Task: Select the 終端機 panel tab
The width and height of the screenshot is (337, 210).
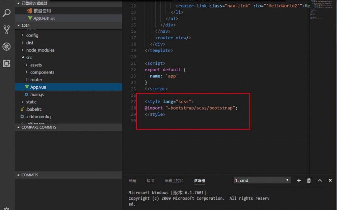Action: coord(199,180)
